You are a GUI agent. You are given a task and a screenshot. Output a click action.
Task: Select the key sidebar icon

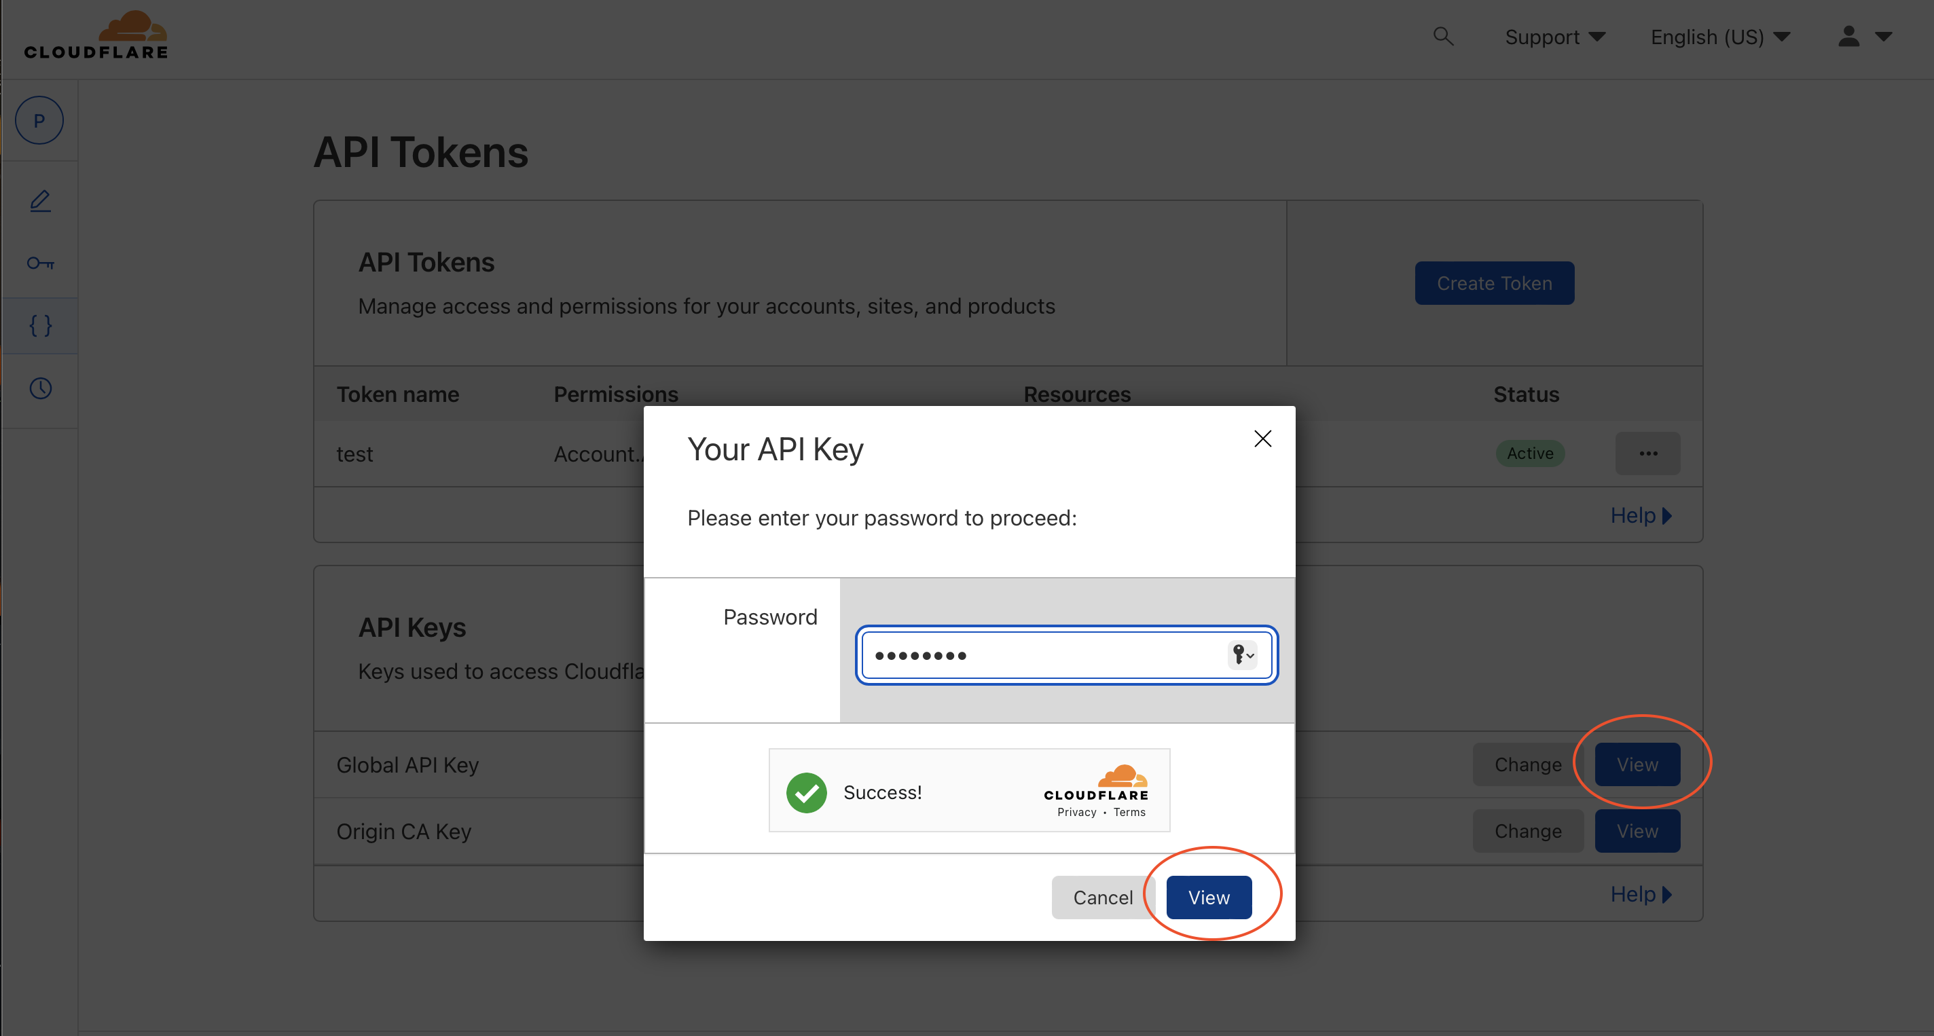41,263
